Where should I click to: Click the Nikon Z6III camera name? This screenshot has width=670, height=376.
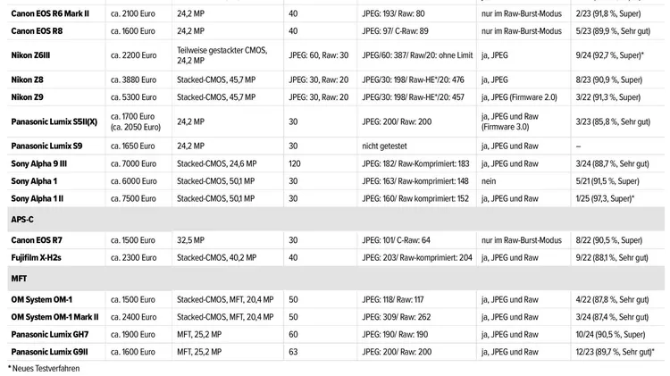pos(30,55)
